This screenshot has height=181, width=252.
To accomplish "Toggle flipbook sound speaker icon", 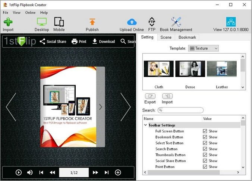I will tap(30, 172).
